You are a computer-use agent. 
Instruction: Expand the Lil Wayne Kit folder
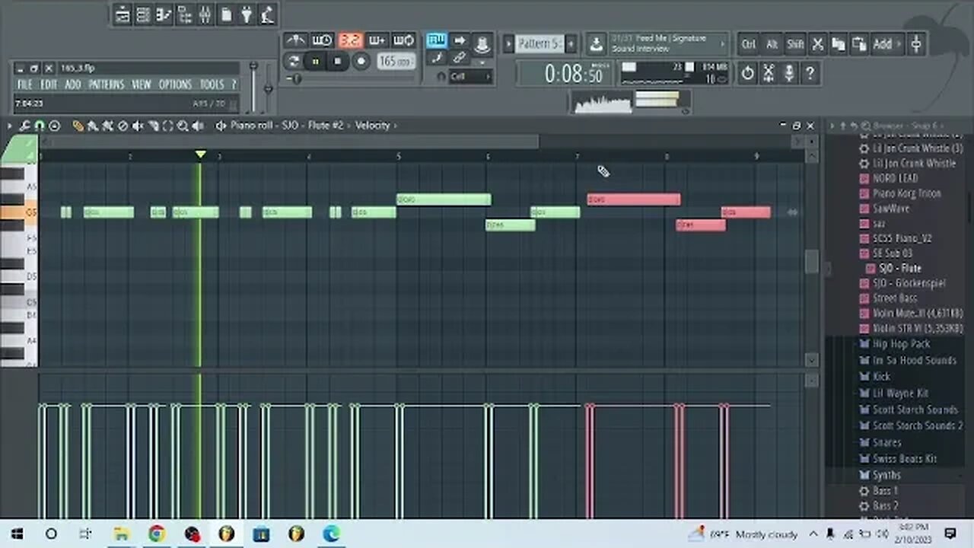(x=900, y=393)
